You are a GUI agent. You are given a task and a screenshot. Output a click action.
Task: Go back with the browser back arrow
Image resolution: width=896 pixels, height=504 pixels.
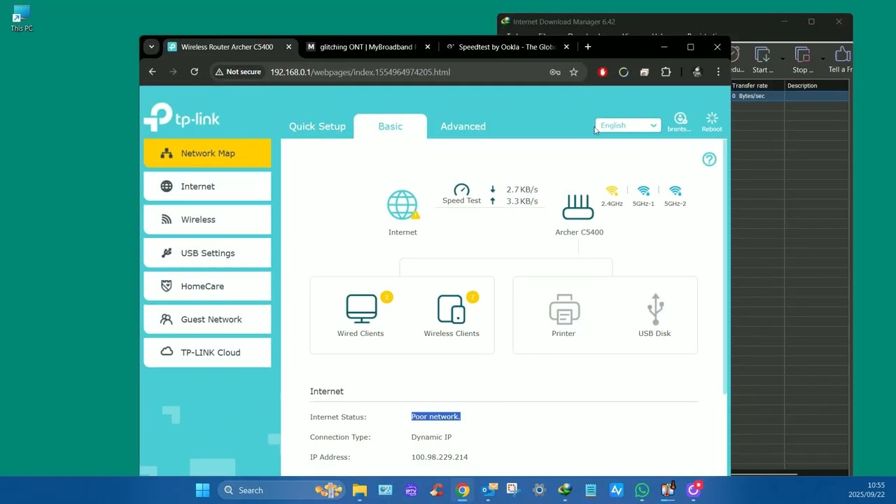[x=153, y=71]
